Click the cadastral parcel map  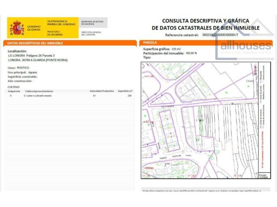click(200, 120)
